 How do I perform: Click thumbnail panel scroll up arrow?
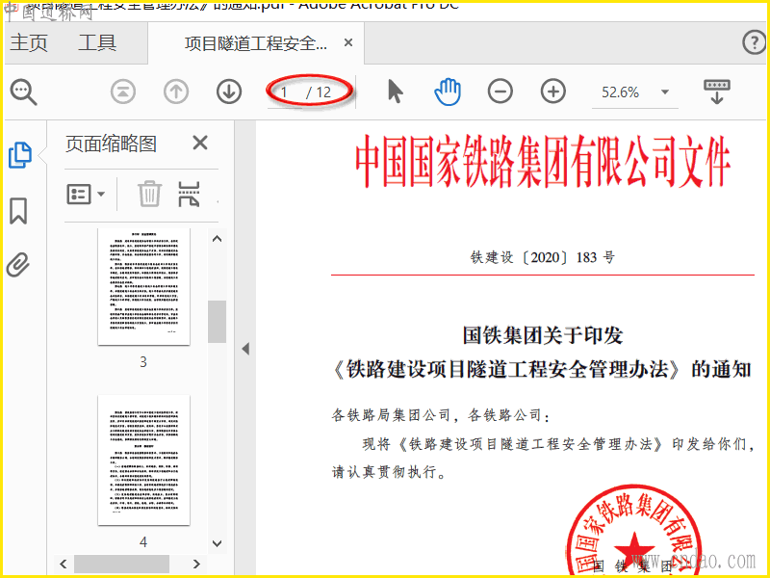pyautogui.click(x=218, y=239)
